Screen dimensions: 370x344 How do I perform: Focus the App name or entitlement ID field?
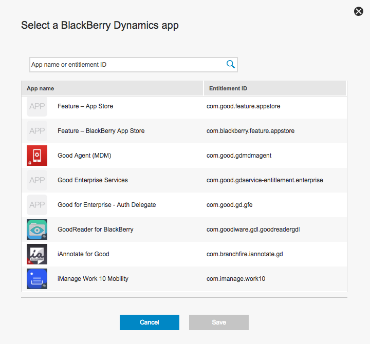[x=126, y=65]
